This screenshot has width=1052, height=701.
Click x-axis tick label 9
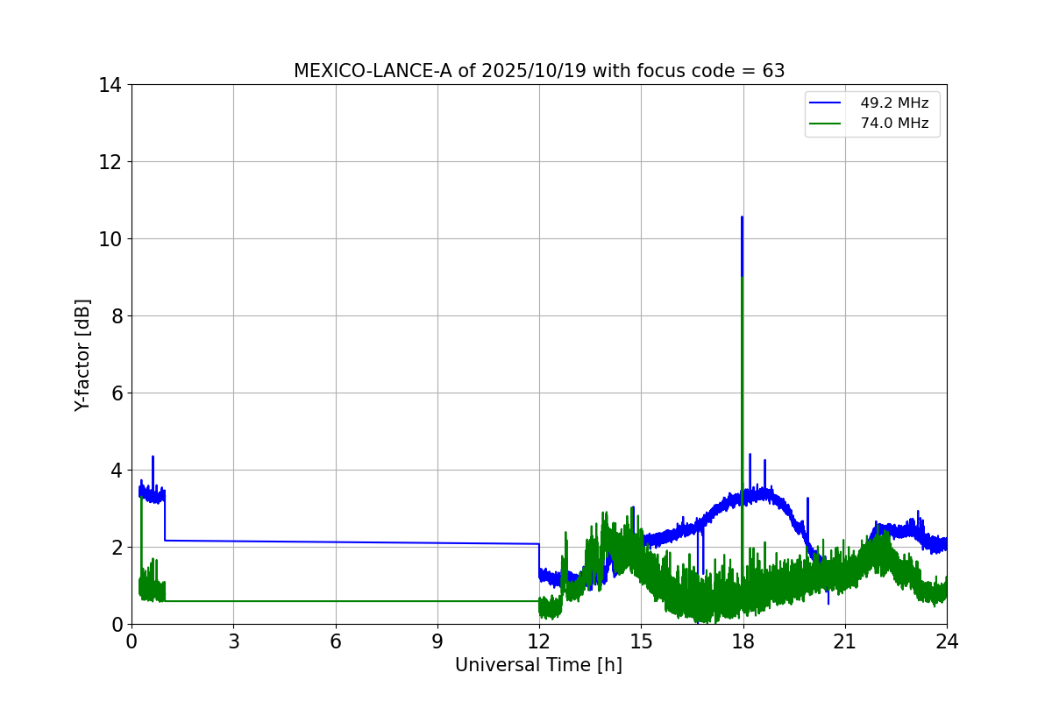[437, 641]
